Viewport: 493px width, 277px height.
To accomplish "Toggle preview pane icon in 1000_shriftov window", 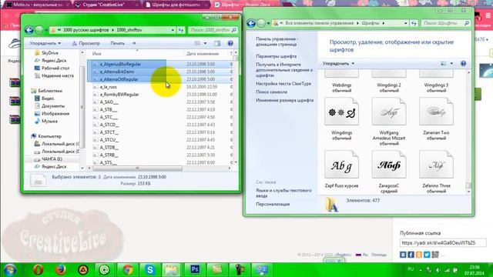I will click(x=217, y=43).
